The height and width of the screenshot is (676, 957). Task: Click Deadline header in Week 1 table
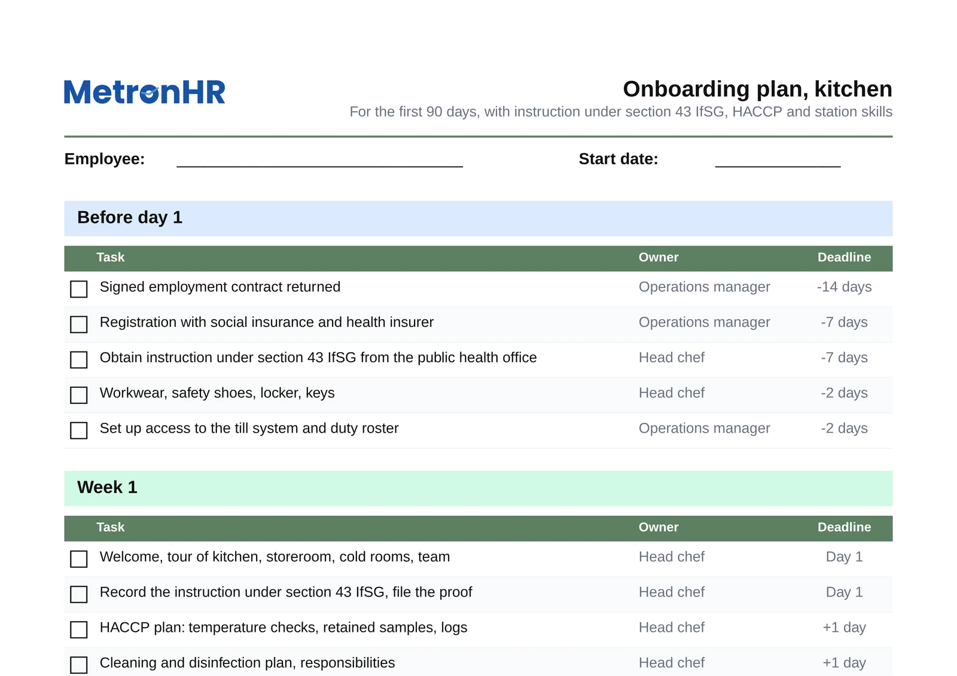844,528
